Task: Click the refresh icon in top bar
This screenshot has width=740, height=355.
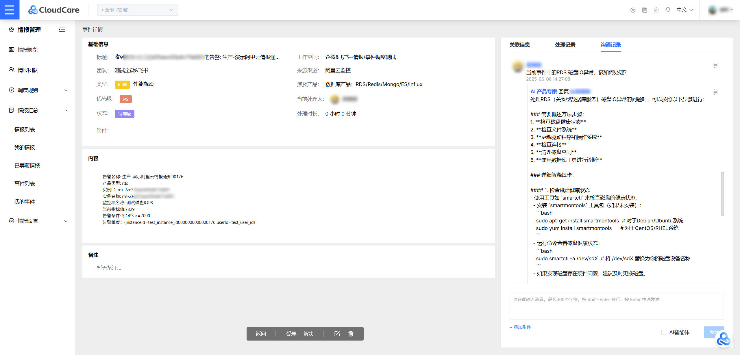Action: pyautogui.click(x=633, y=10)
